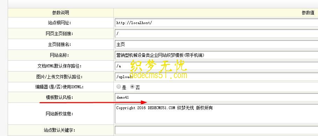Click the 网站版权信息 label
Image resolution: width=318 pixels, height=136 pixels.
pyautogui.click(x=59, y=114)
